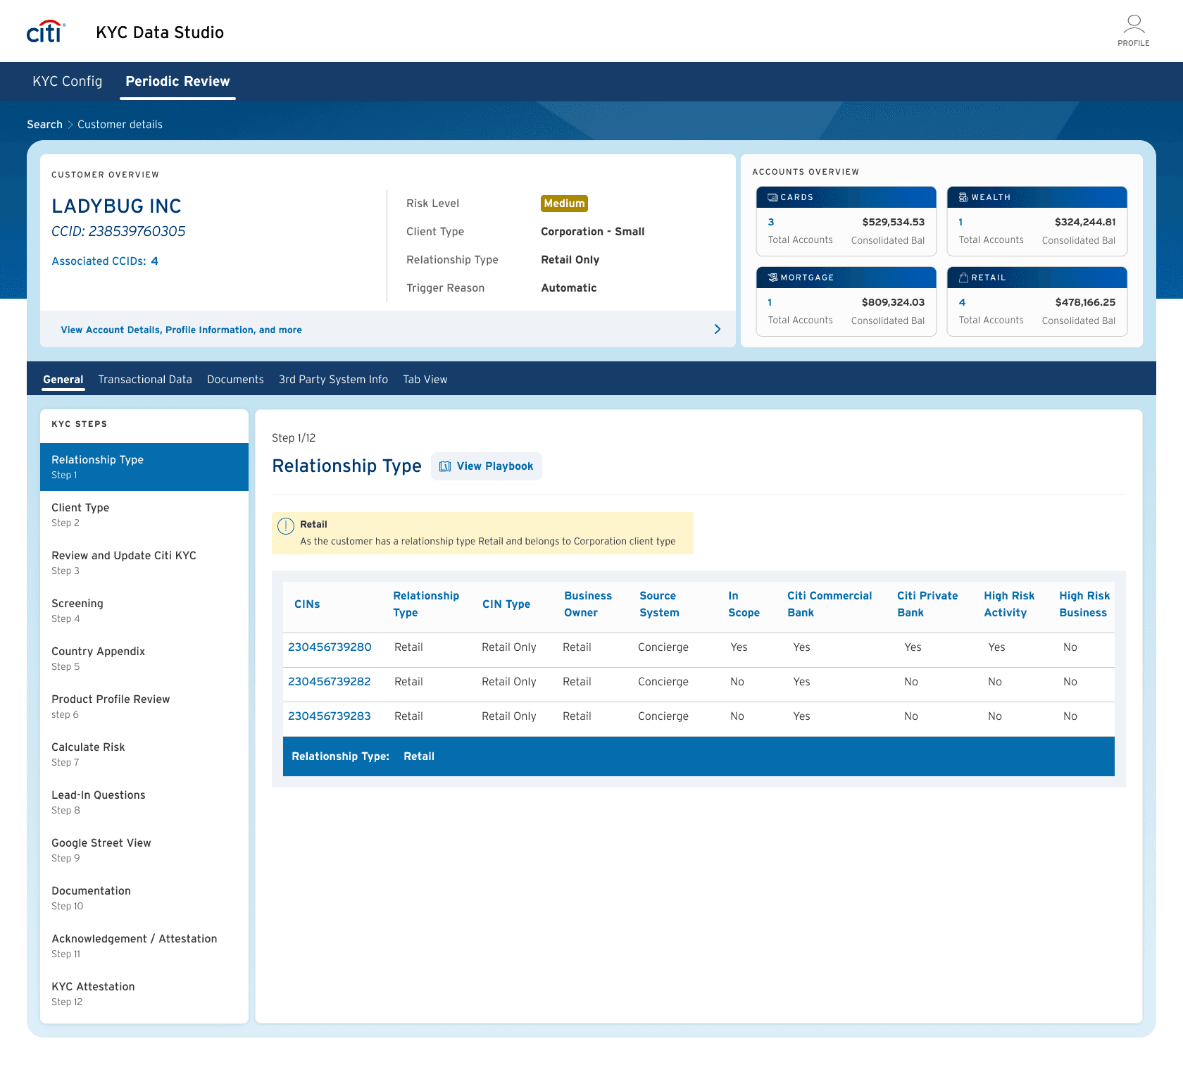Expand account details chevron arrow
This screenshot has height=1077, width=1183.
coord(718,329)
